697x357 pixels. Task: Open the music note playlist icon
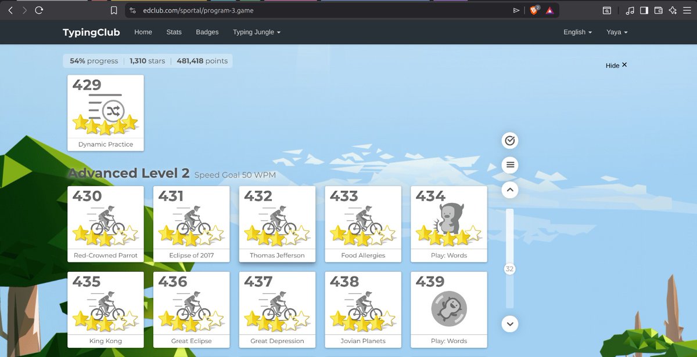pyautogui.click(x=630, y=10)
